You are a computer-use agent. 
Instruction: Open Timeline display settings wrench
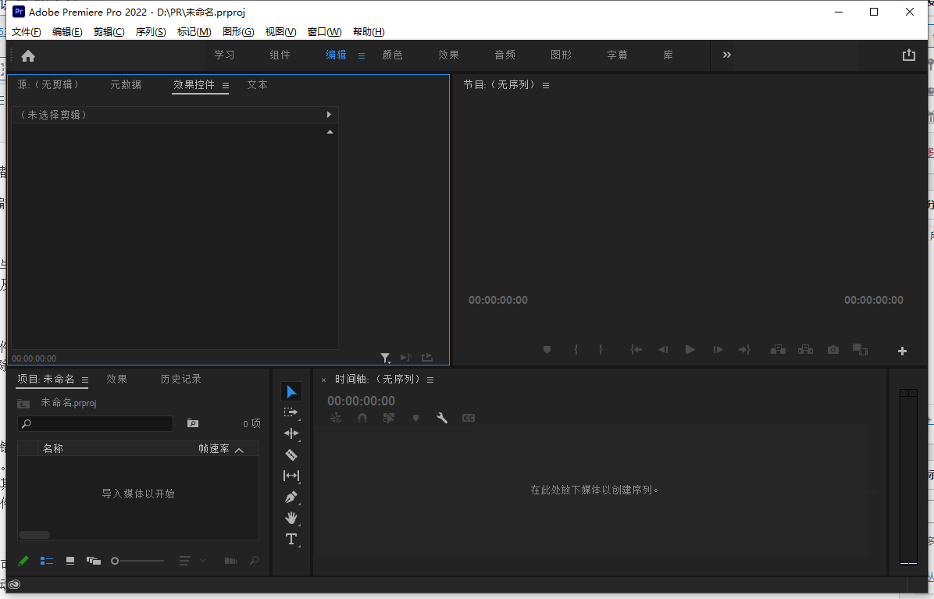coord(442,418)
